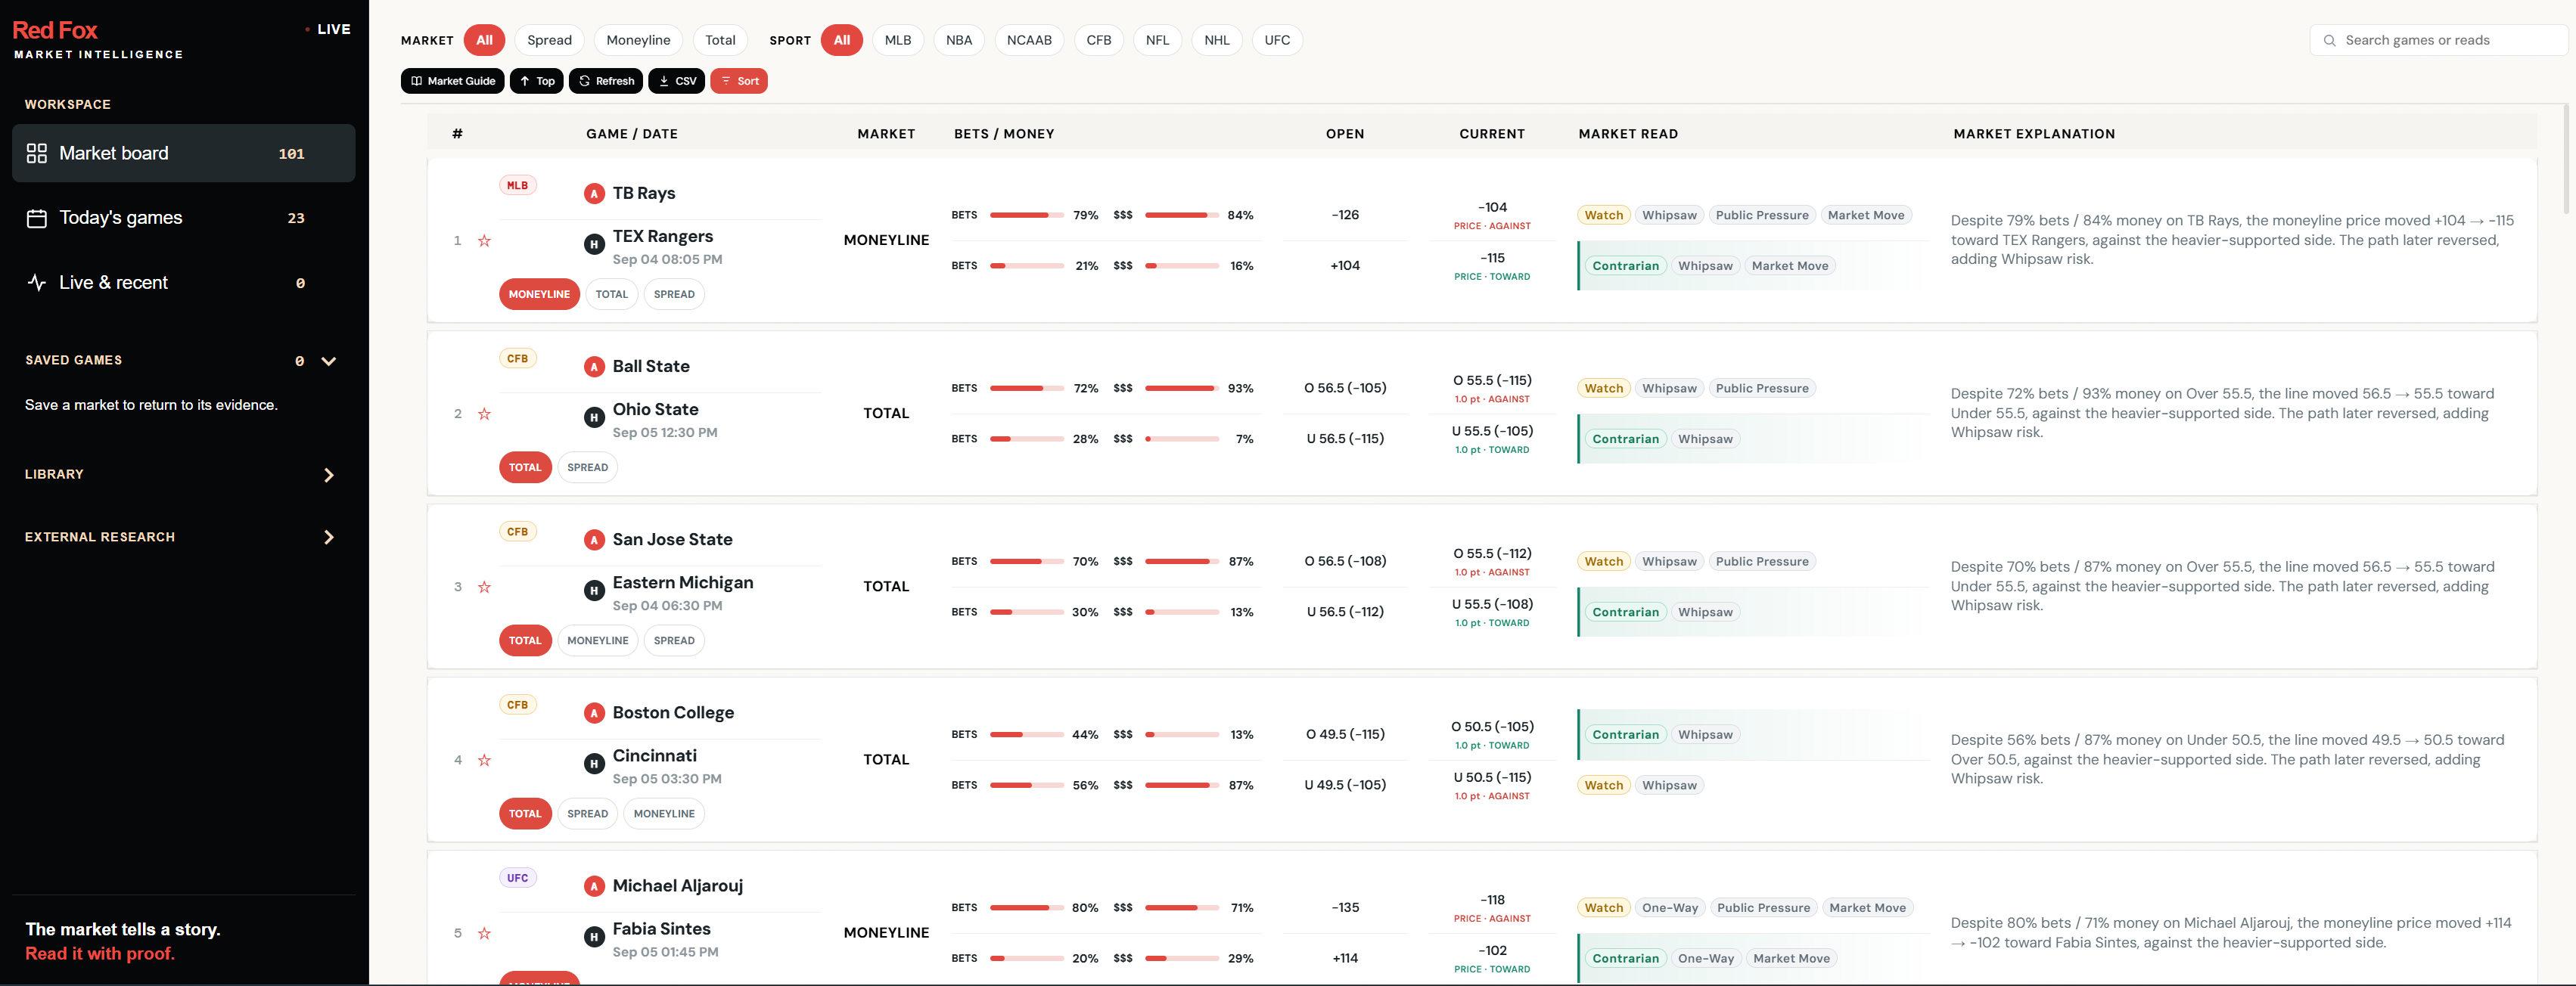Filter markets by Spread

pos(549,40)
